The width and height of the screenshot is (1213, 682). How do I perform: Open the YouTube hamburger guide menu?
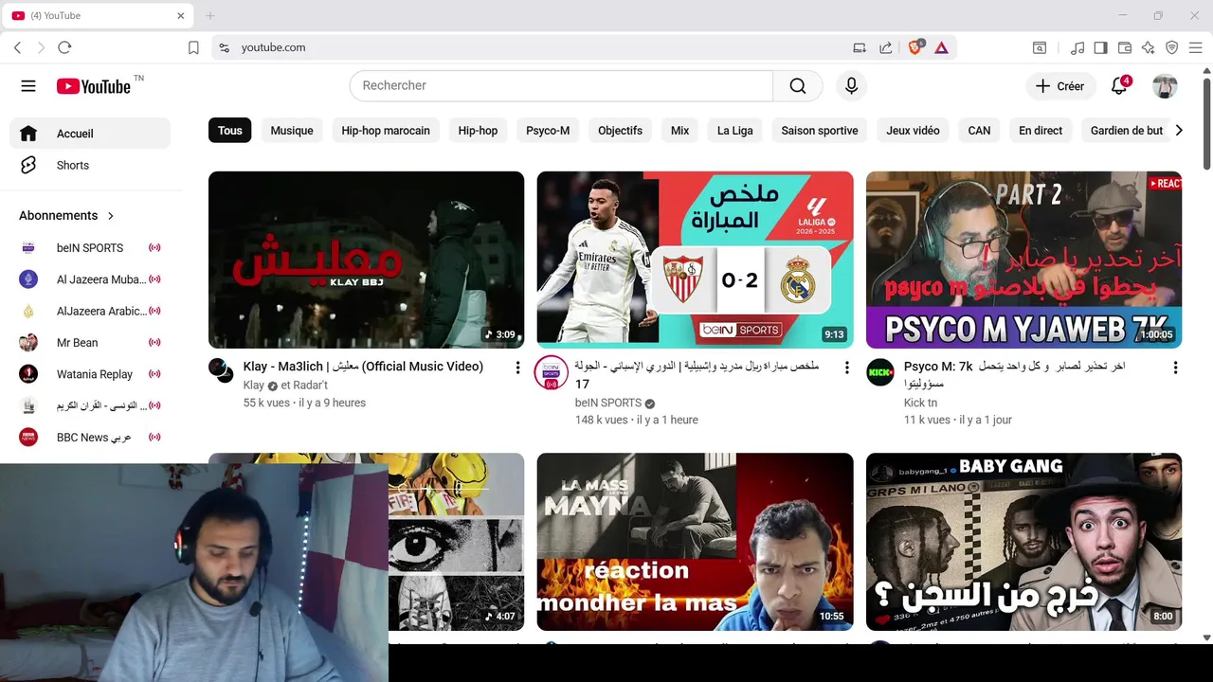(x=28, y=86)
